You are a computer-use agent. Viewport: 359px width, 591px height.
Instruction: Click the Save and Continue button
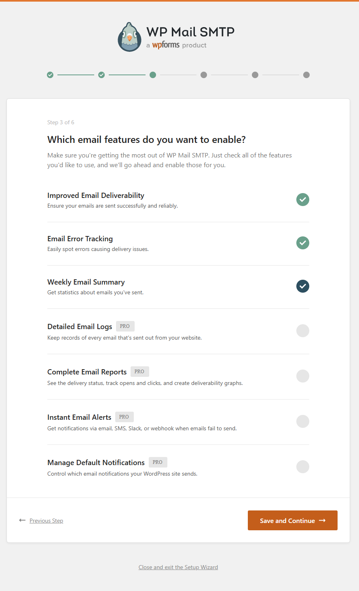292,521
